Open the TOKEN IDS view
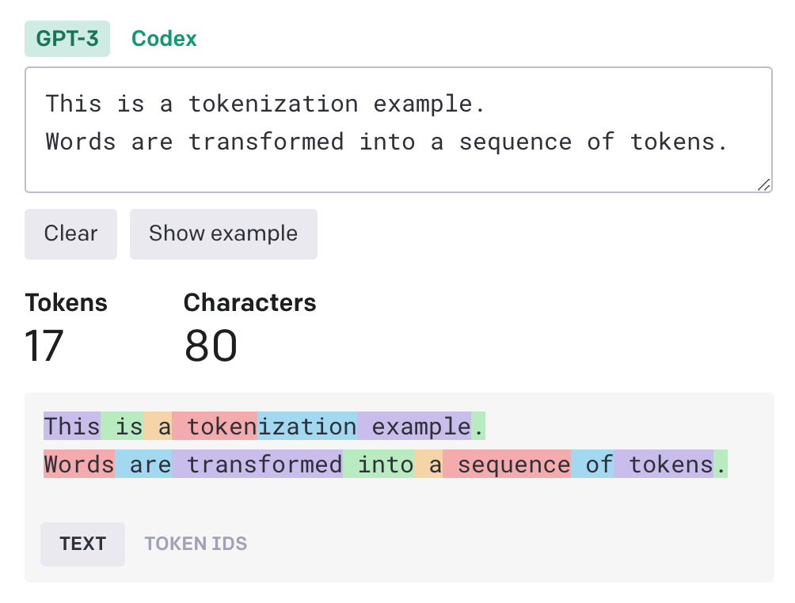 [x=196, y=544]
